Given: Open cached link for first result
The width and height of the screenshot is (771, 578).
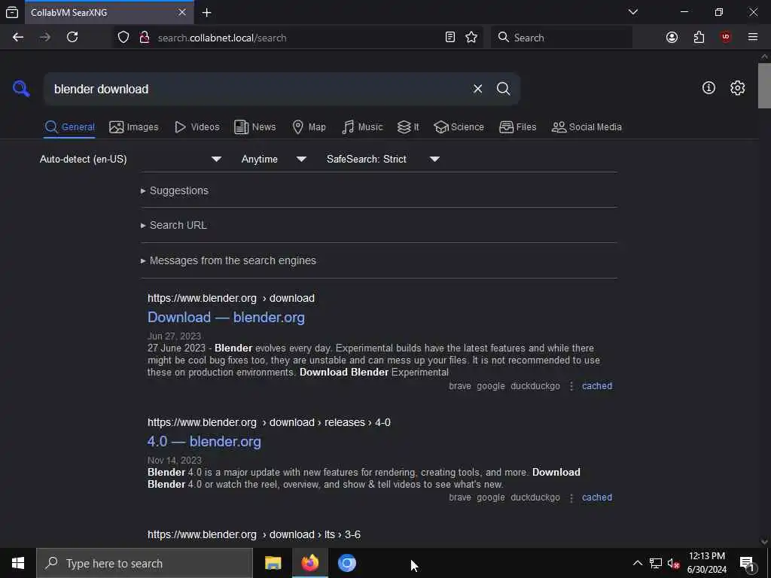Looking at the screenshot, I should coord(597,386).
